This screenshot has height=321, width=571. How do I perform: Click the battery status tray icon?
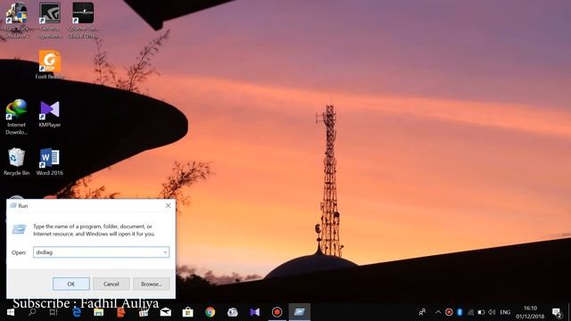click(x=481, y=312)
